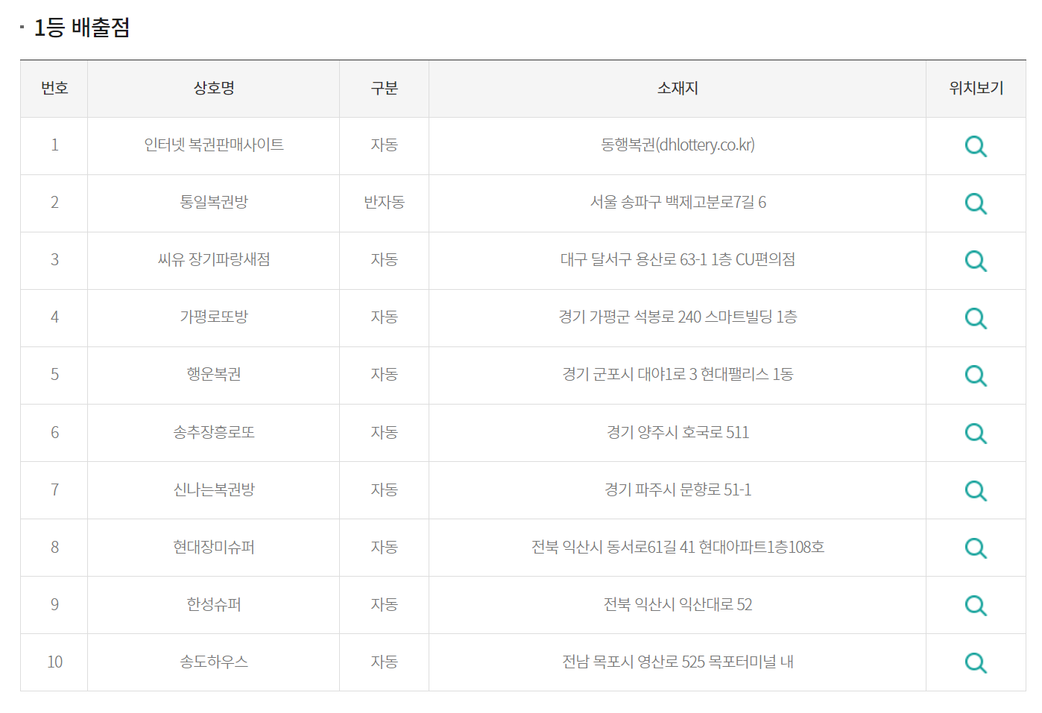Click the 반자동 label in row 2
Viewport: 1042px width, 713px height.
coord(384,203)
